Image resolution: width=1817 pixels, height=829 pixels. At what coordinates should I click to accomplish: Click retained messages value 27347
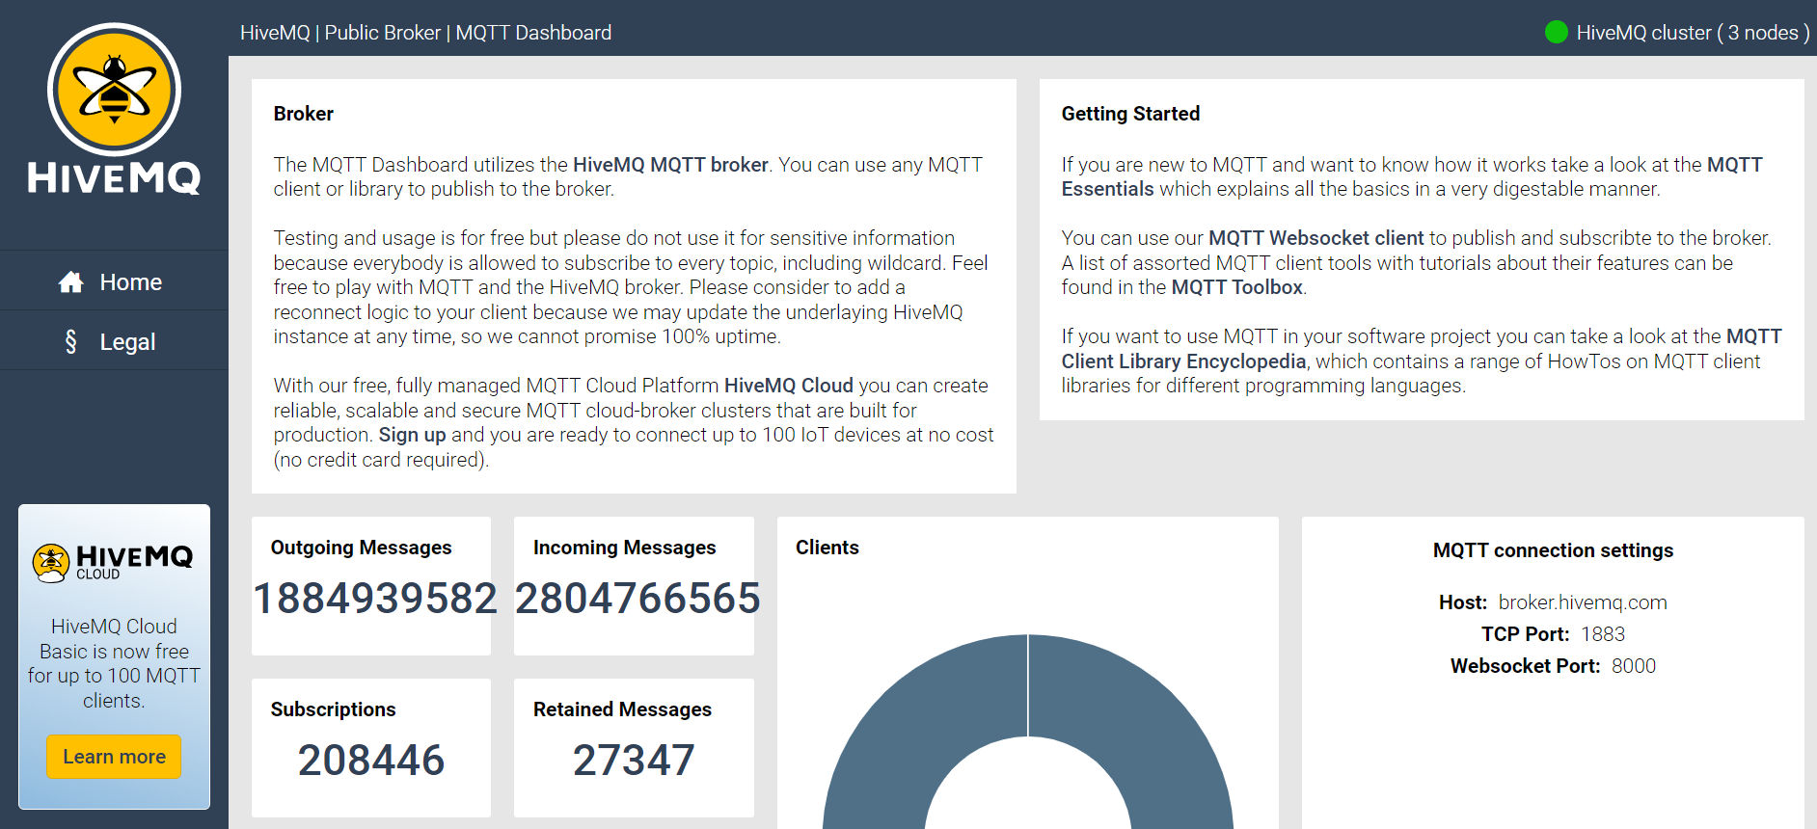pos(634,760)
